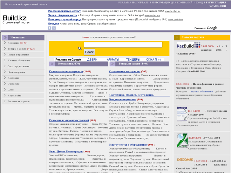Screen dimensions: 231x173
Task: Open the AWARD-2004 premium thumbnail dated 20.11.2004
Action: [182, 114]
